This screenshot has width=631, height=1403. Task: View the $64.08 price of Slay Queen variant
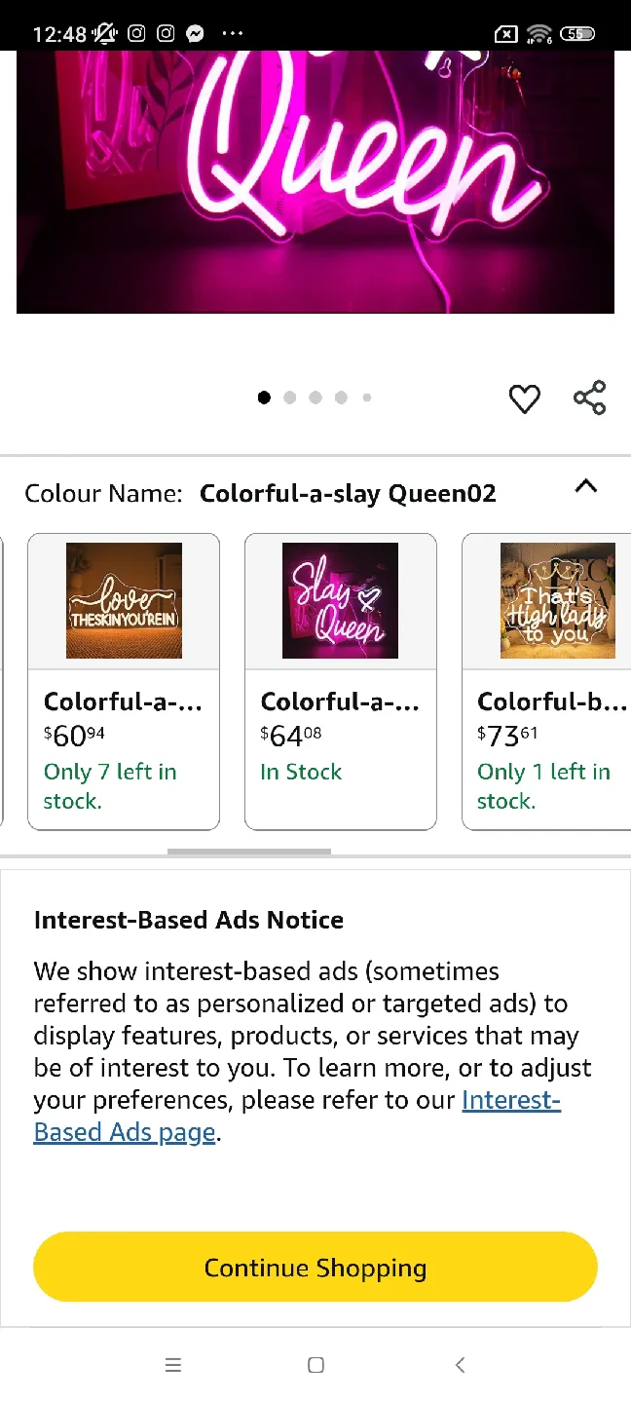(x=290, y=735)
